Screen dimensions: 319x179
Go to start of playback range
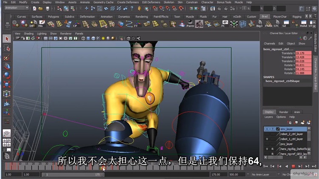pyautogui.click(x=265, y=166)
